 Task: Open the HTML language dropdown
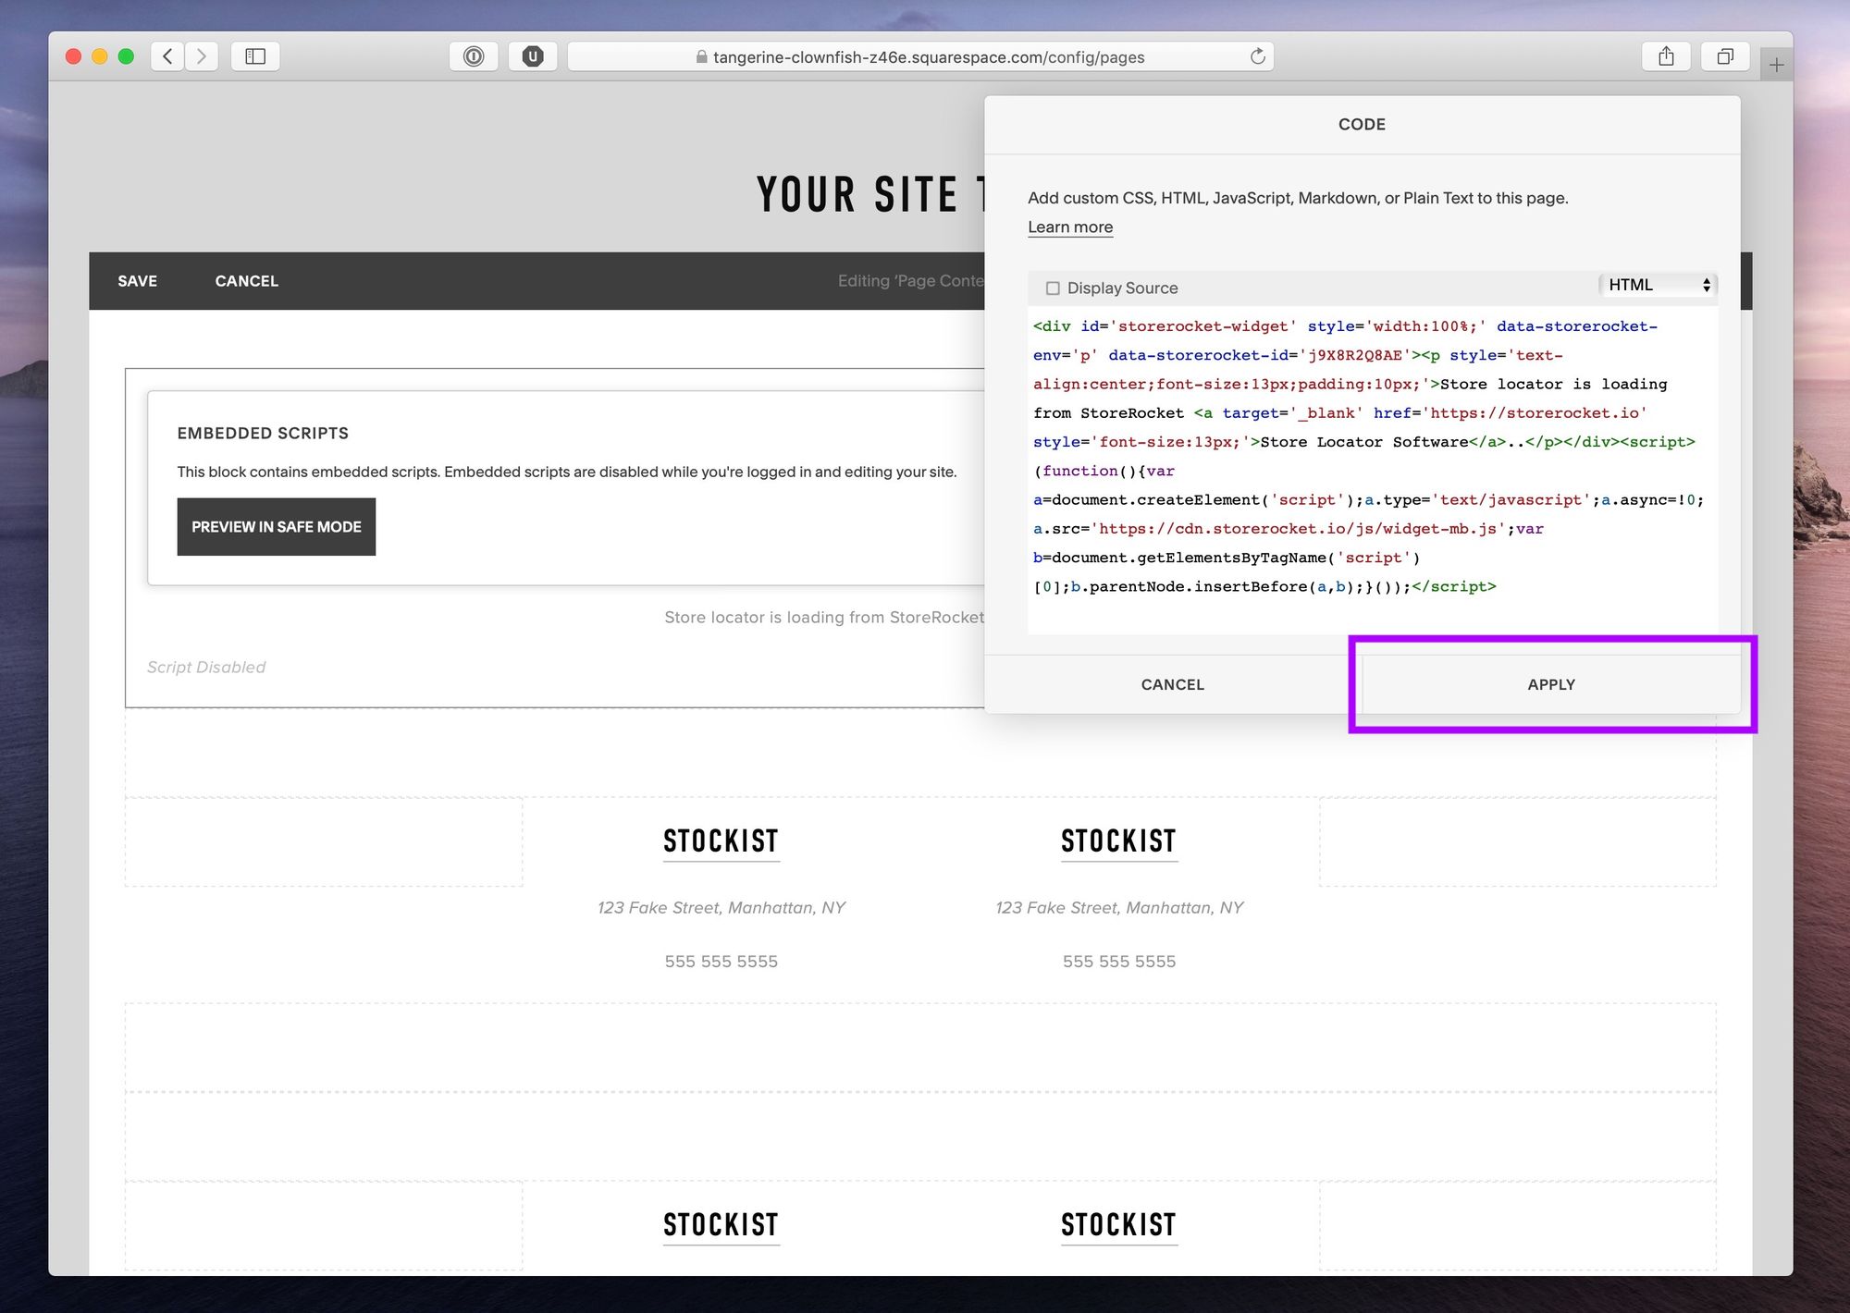click(x=1658, y=285)
